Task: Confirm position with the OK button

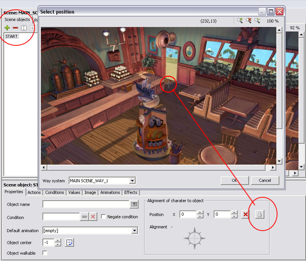Action: [x=235, y=180]
